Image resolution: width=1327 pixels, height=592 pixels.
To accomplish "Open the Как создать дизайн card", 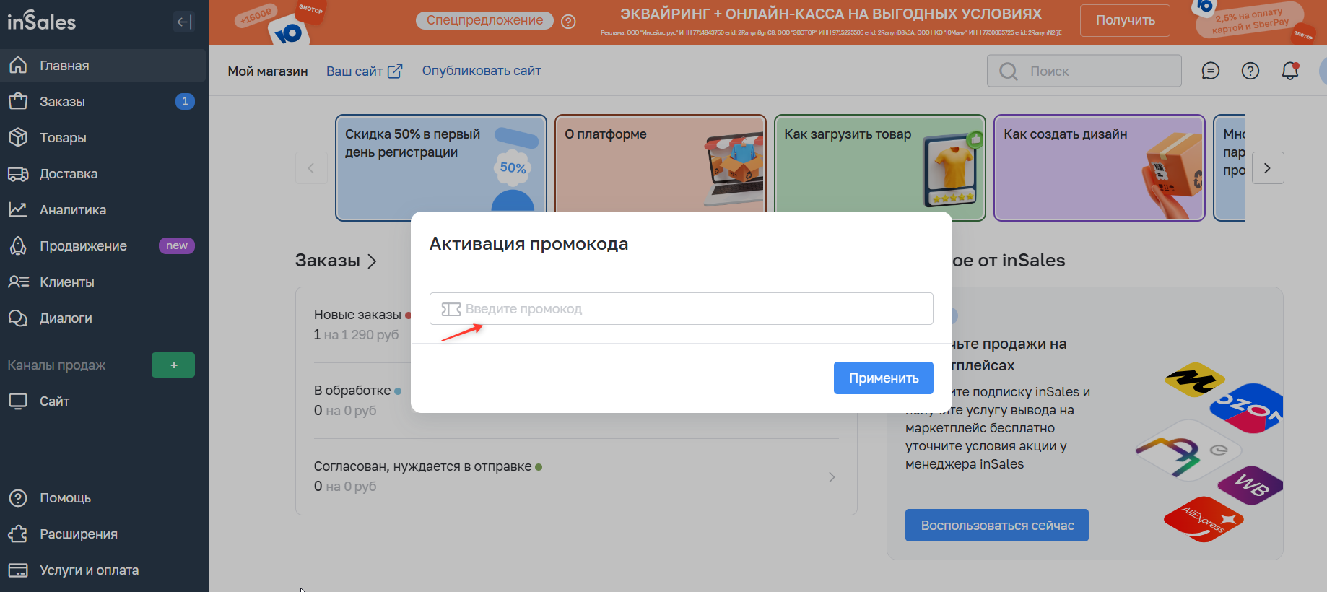I will click(1100, 167).
